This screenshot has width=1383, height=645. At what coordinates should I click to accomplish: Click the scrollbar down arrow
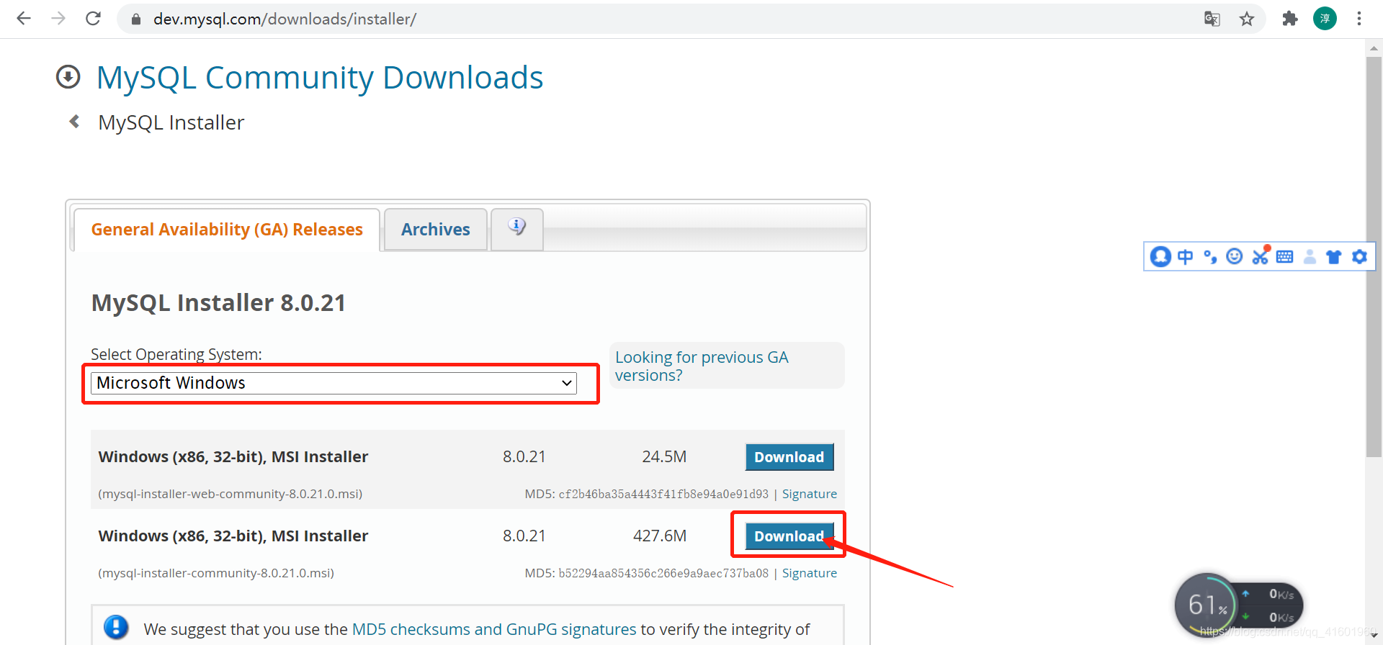point(1374,636)
